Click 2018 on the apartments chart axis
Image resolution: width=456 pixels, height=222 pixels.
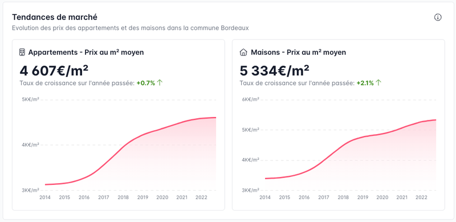pos(123,197)
